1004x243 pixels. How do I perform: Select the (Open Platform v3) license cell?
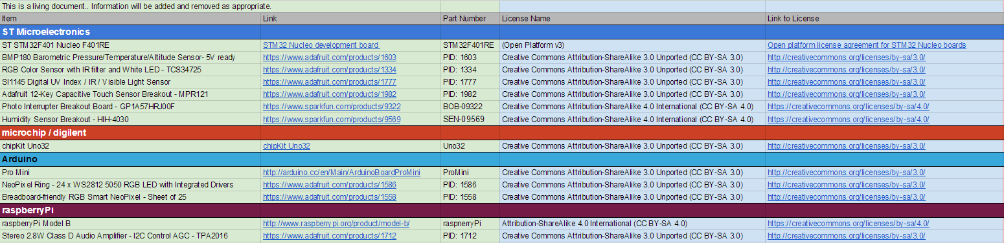[x=632, y=45]
